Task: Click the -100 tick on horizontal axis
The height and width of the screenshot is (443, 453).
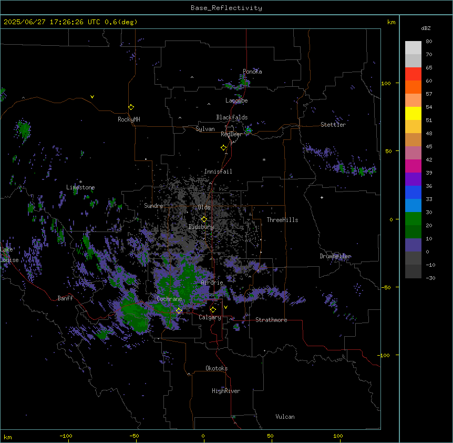Action: pyautogui.click(x=66, y=436)
